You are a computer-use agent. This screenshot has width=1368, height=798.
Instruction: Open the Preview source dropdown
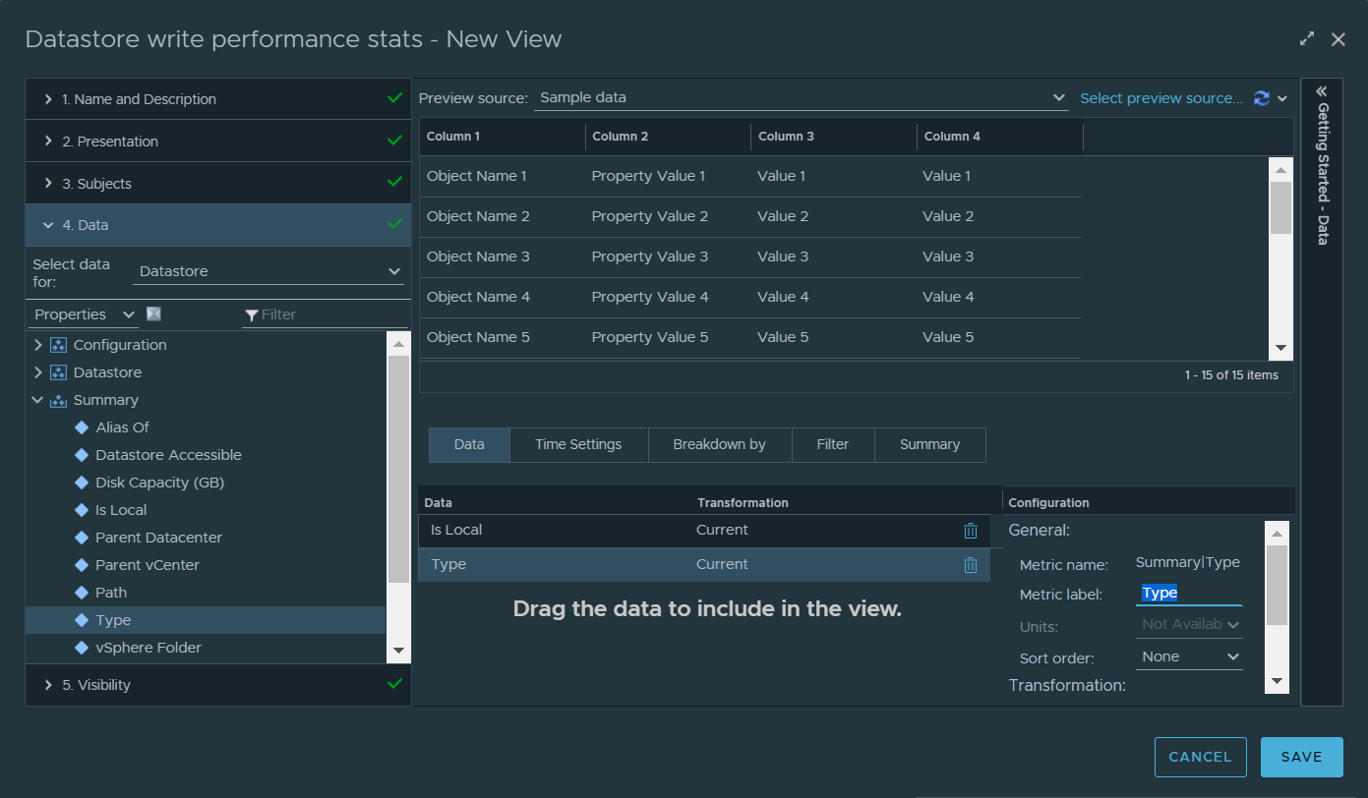(x=1059, y=97)
